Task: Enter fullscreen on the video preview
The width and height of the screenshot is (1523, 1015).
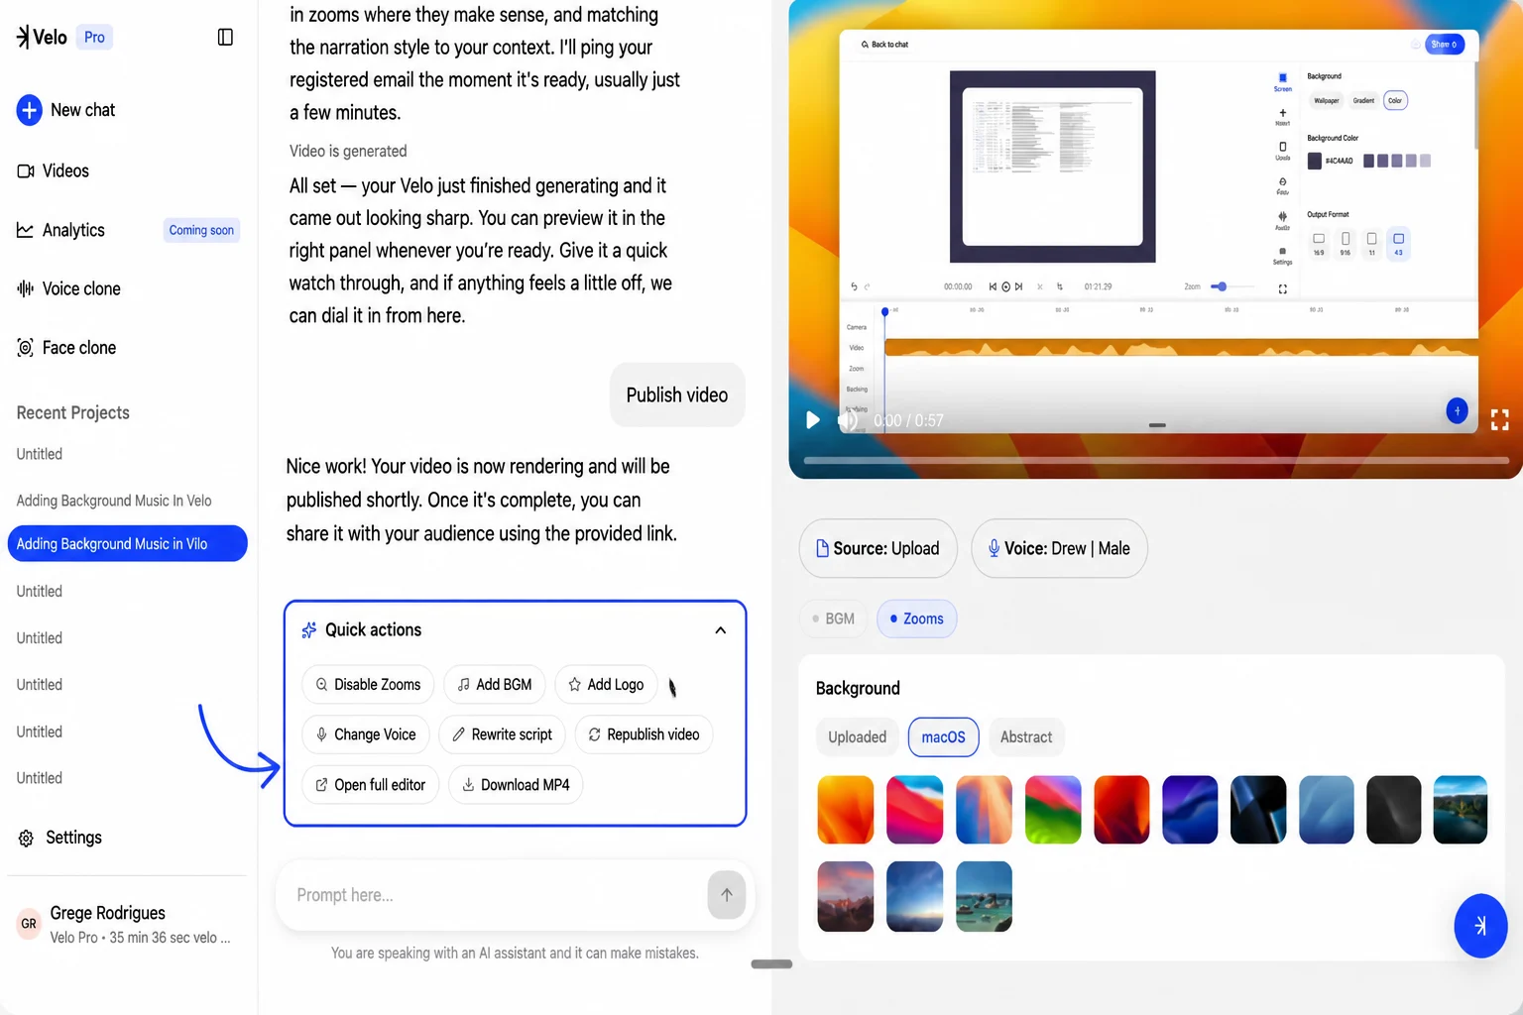Action: tap(1500, 420)
